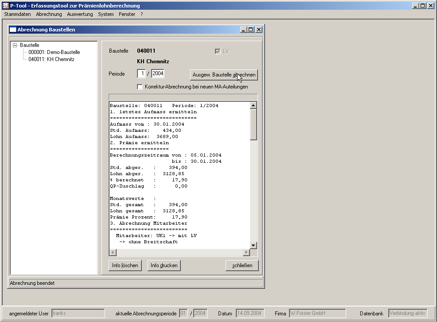Close the Abrechnung Baustellen child window
Screen dimensions: 437x322
pos(259,30)
